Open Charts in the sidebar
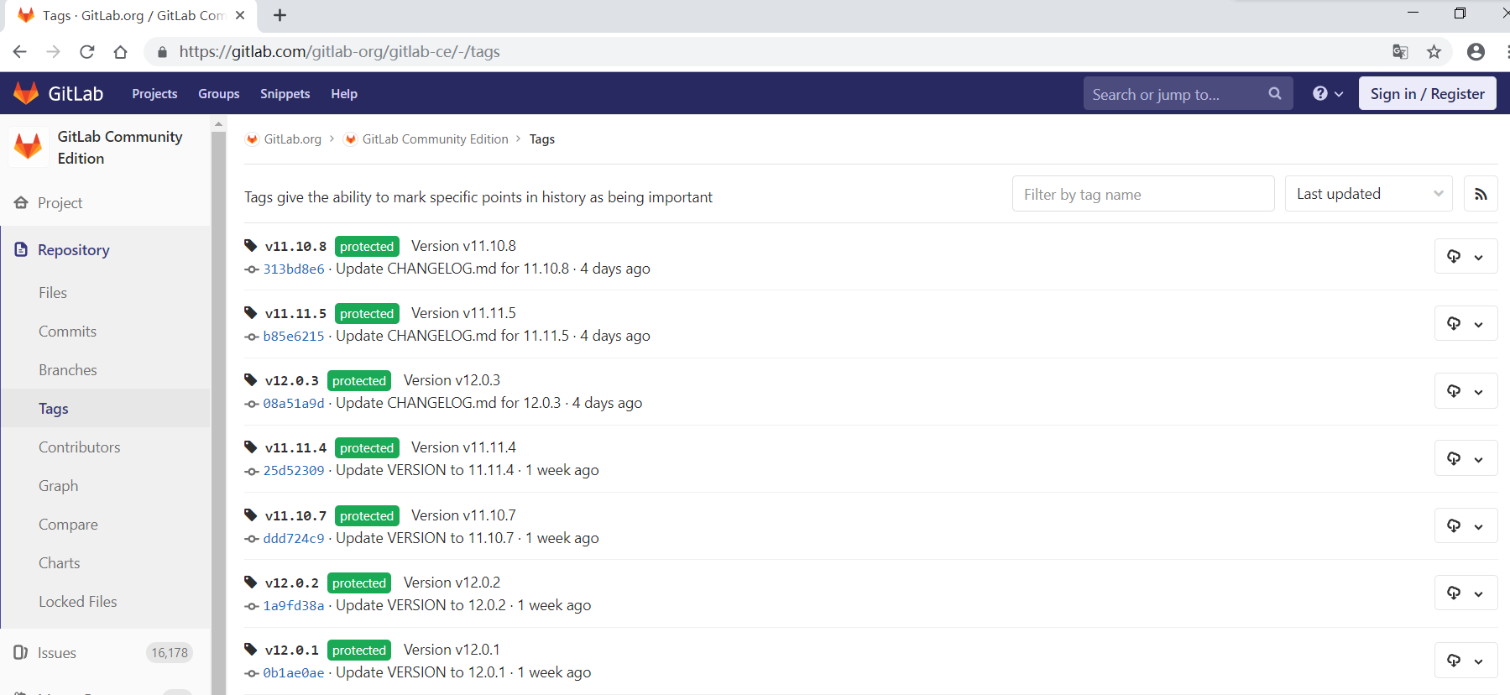The image size is (1510, 695). (x=60, y=563)
